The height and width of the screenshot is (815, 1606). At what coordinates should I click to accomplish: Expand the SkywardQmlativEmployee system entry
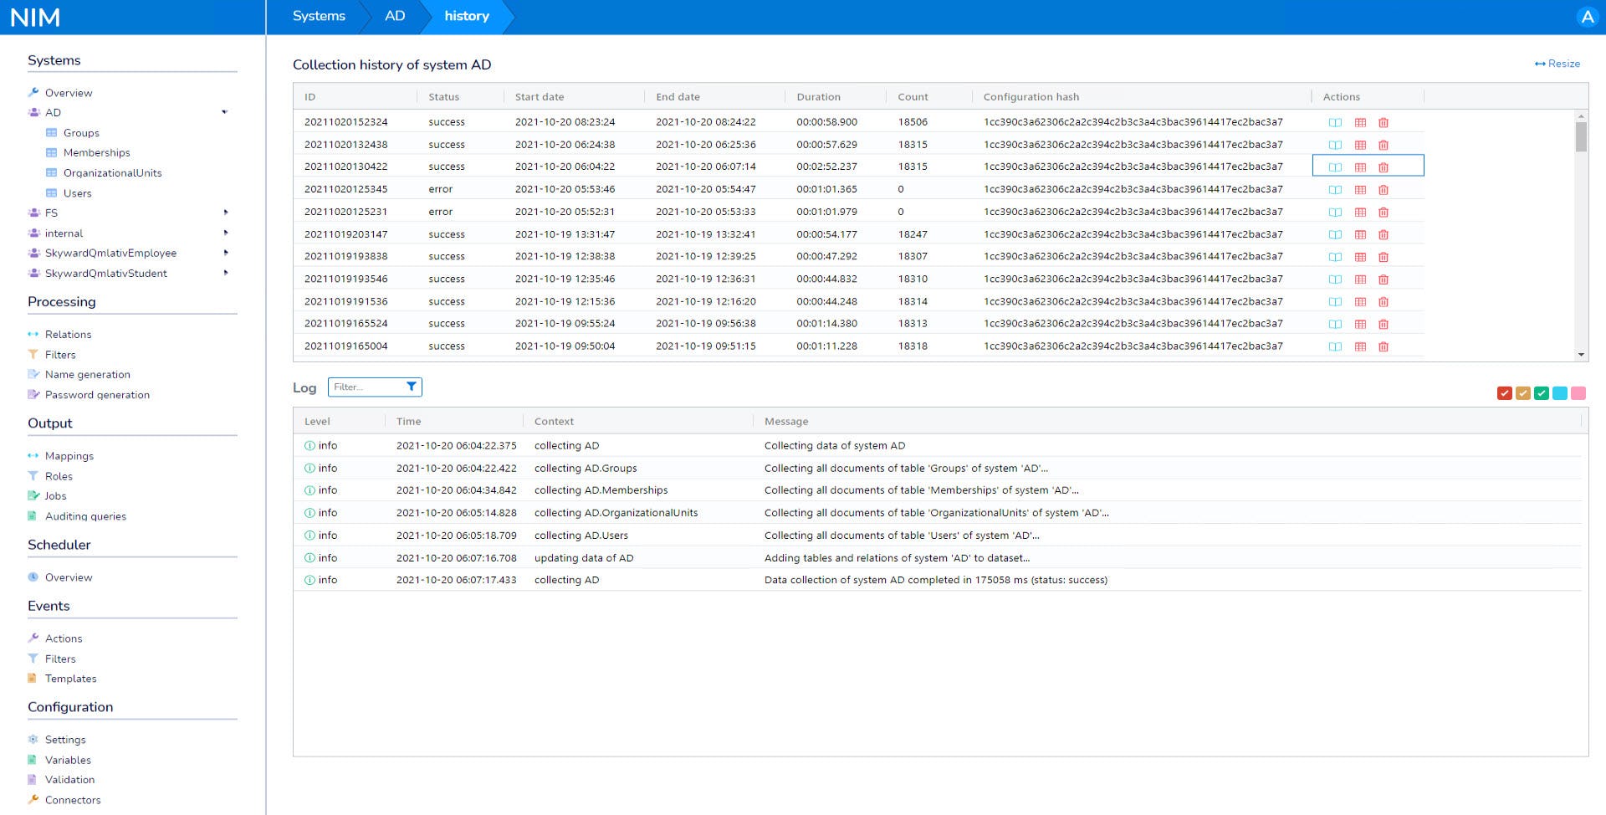224,253
